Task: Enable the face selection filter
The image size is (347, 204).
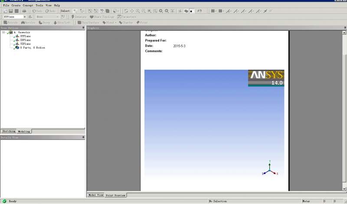Action: 102,11
